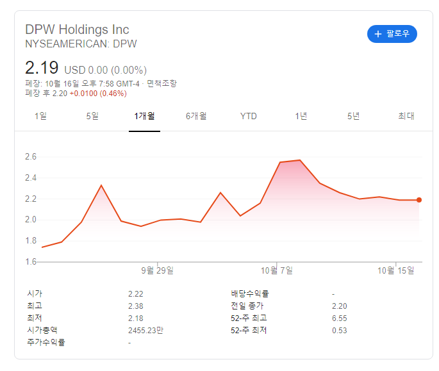Switch to the YTD chart tab
Image resolution: width=439 pixels, height=371 pixels.
click(249, 116)
